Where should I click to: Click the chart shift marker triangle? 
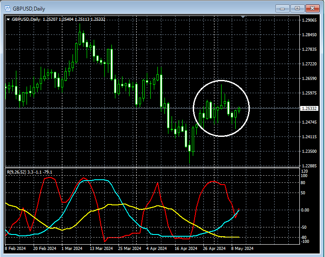pyautogui.click(x=243, y=17)
